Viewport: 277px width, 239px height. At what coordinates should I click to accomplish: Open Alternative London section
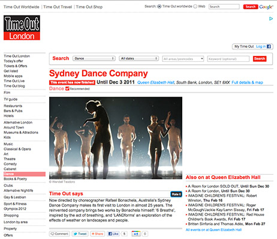coord(18,123)
